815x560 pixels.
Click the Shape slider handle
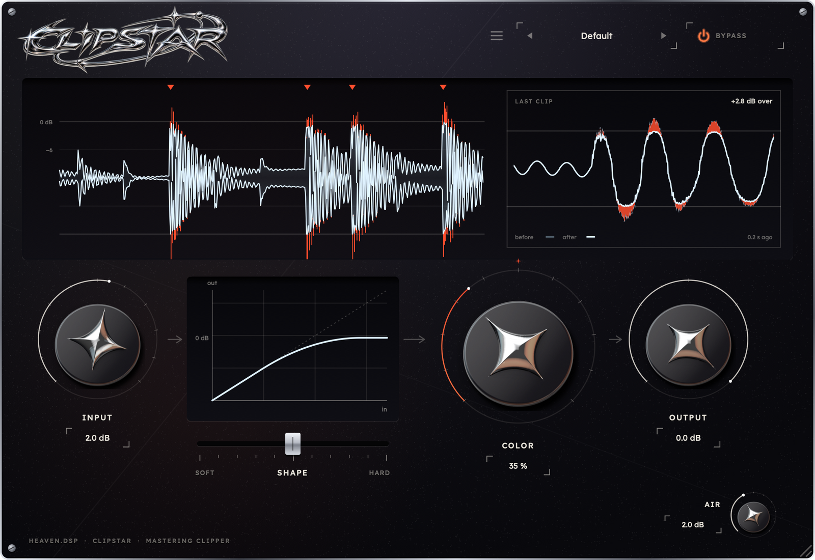coord(293,444)
